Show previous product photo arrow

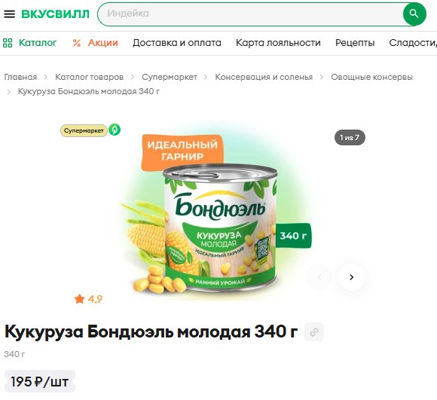click(x=319, y=277)
